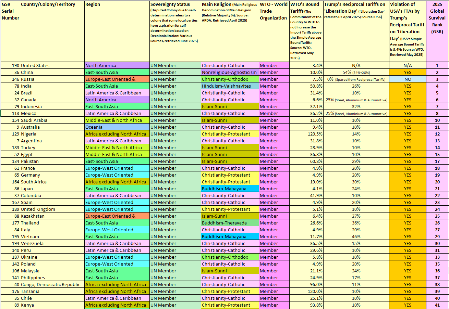Click the 'Saudi Arabia' country cell
The image size is (449, 309).
click(52, 120)
